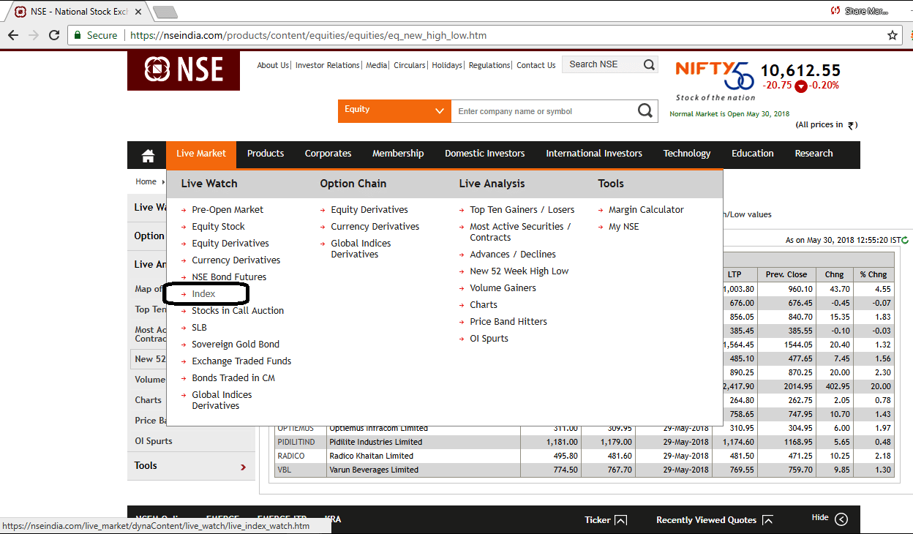Click the NSE logo

(184, 70)
